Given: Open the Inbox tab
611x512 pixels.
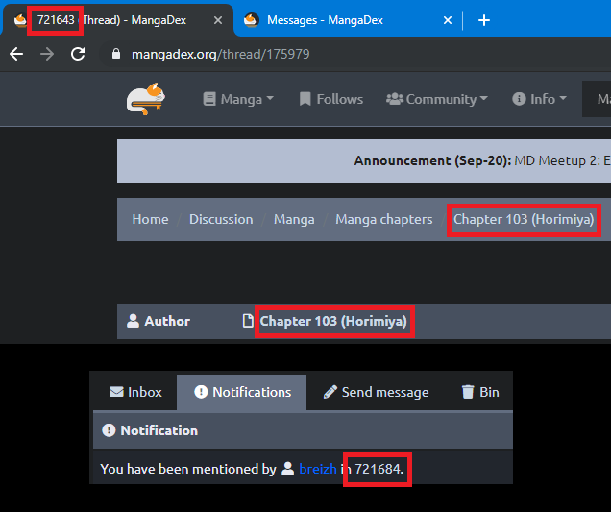Looking at the screenshot, I should pyautogui.click(x=135, y=392).
